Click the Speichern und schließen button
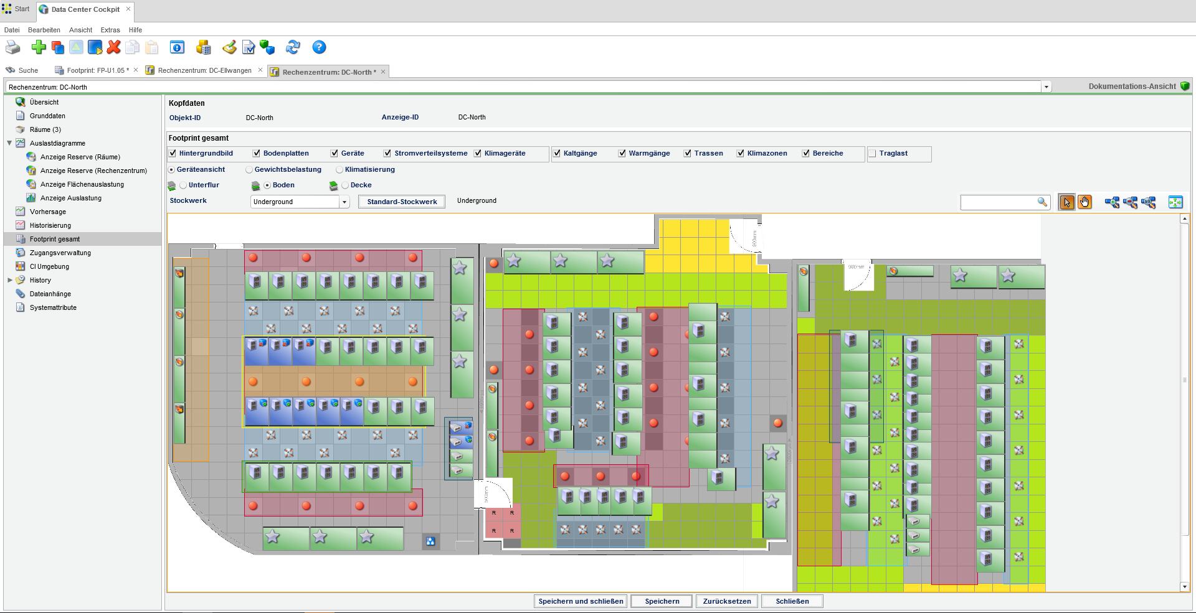Image resolution: width=1196 pixels, height=613 pixels. [581, 601]
